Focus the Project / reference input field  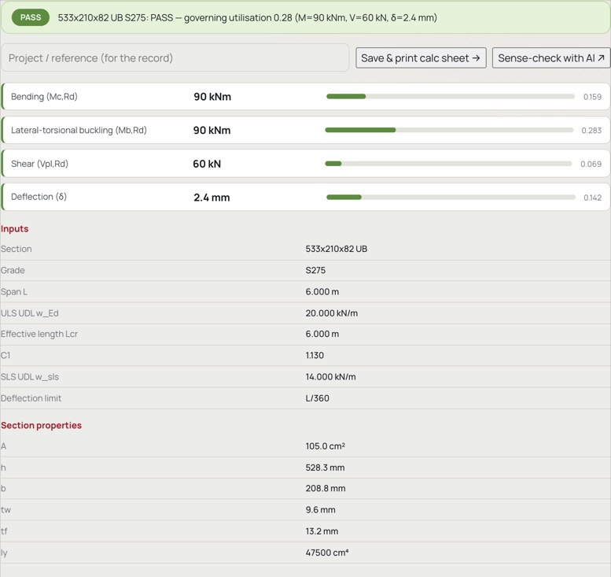pyautogui.click(x=175, y=57)
